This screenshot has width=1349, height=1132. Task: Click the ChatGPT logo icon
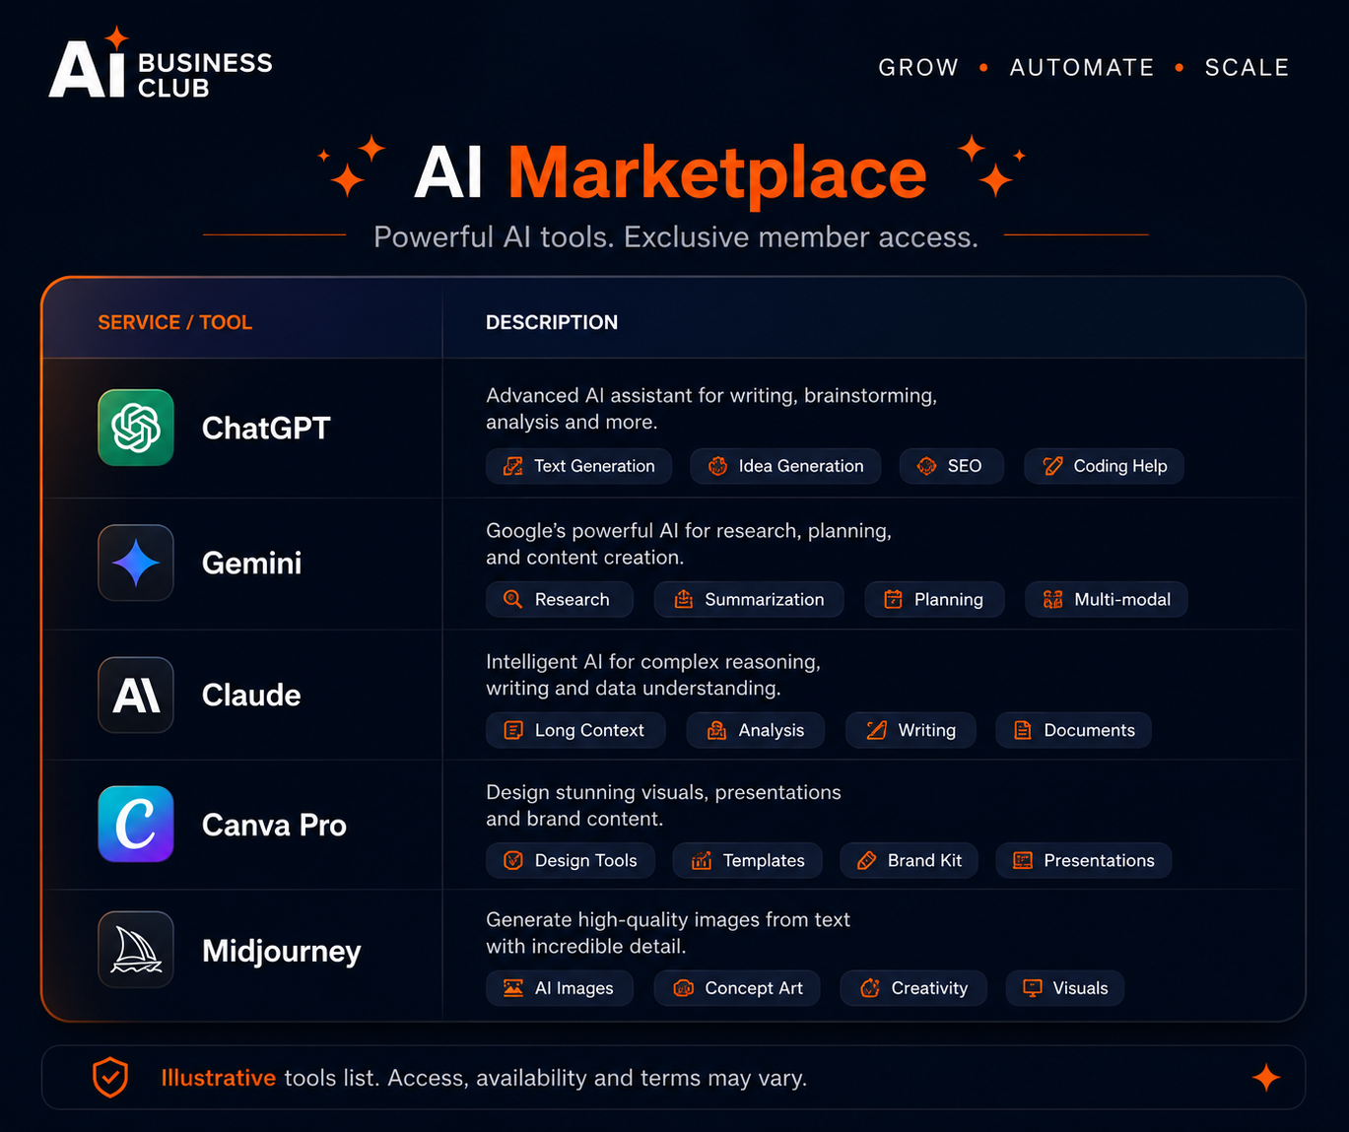tap(136, 428)
